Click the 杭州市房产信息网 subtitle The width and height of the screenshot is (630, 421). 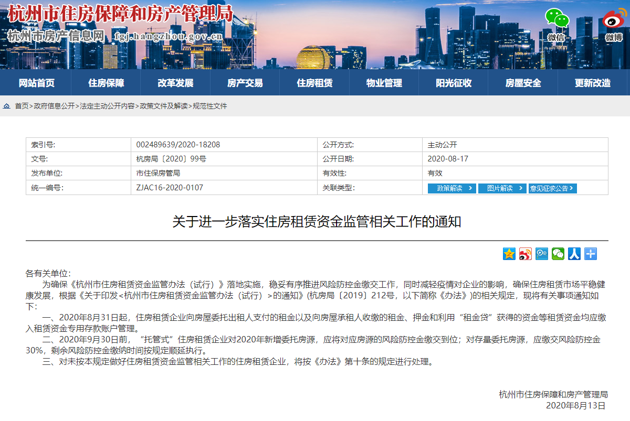(56, 36)
